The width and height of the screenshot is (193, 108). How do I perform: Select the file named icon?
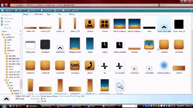(149, 46)
